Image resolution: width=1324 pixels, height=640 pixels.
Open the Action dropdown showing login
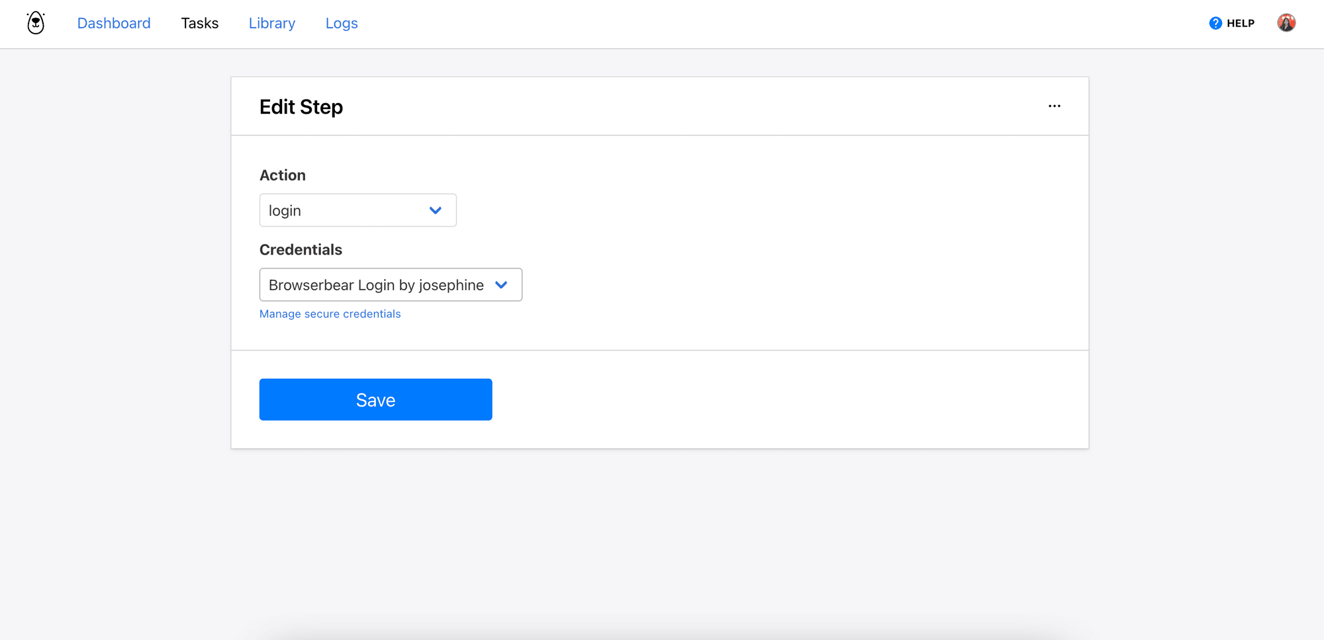[x=357, y=210]
